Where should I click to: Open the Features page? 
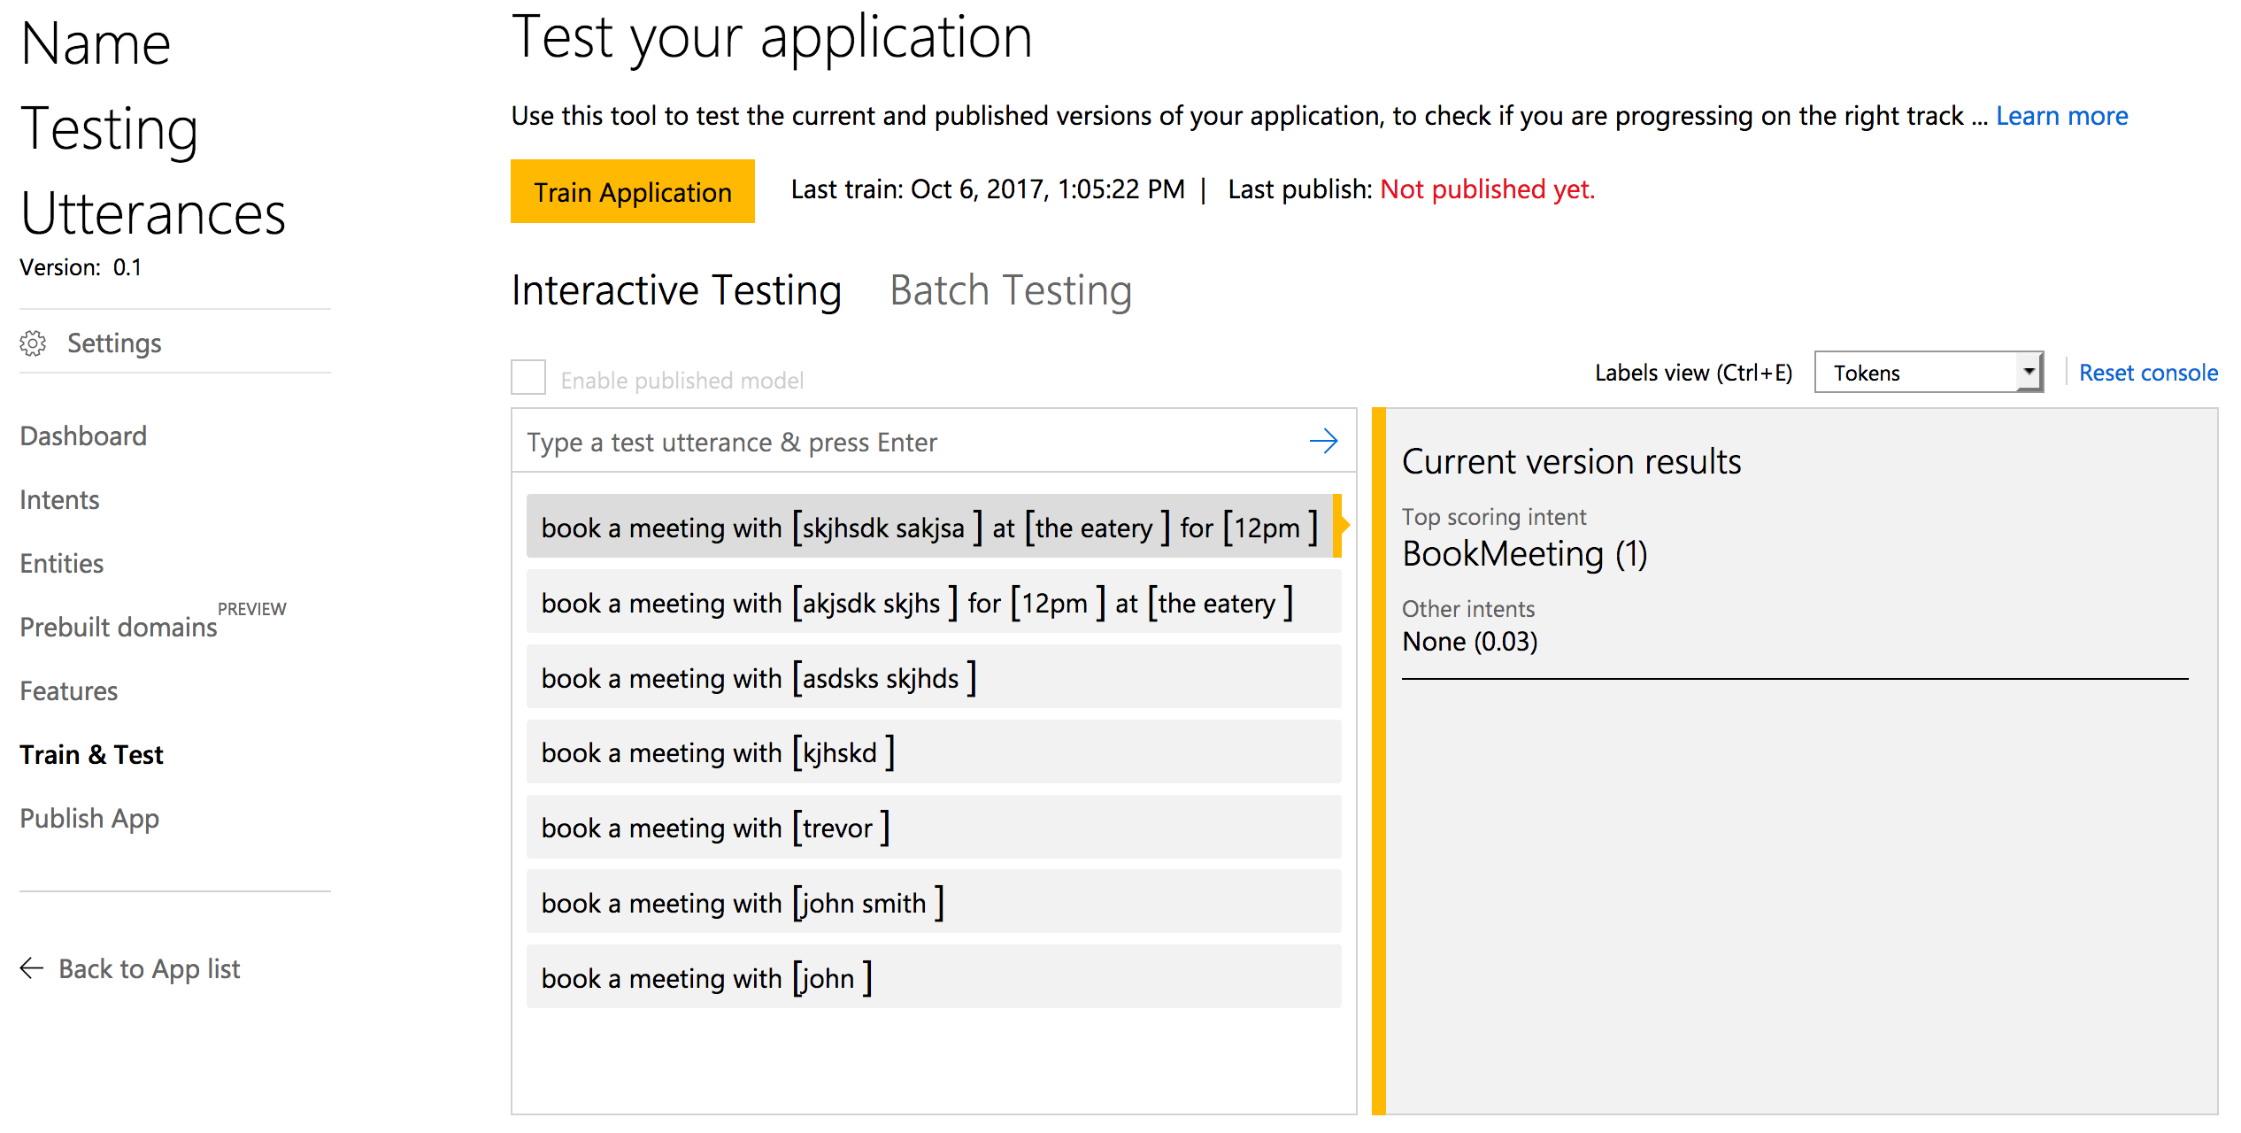click(x=68, y=691)
